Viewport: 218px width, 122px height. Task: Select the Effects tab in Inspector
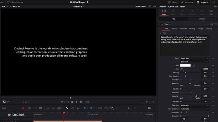(x=183, y=12)
